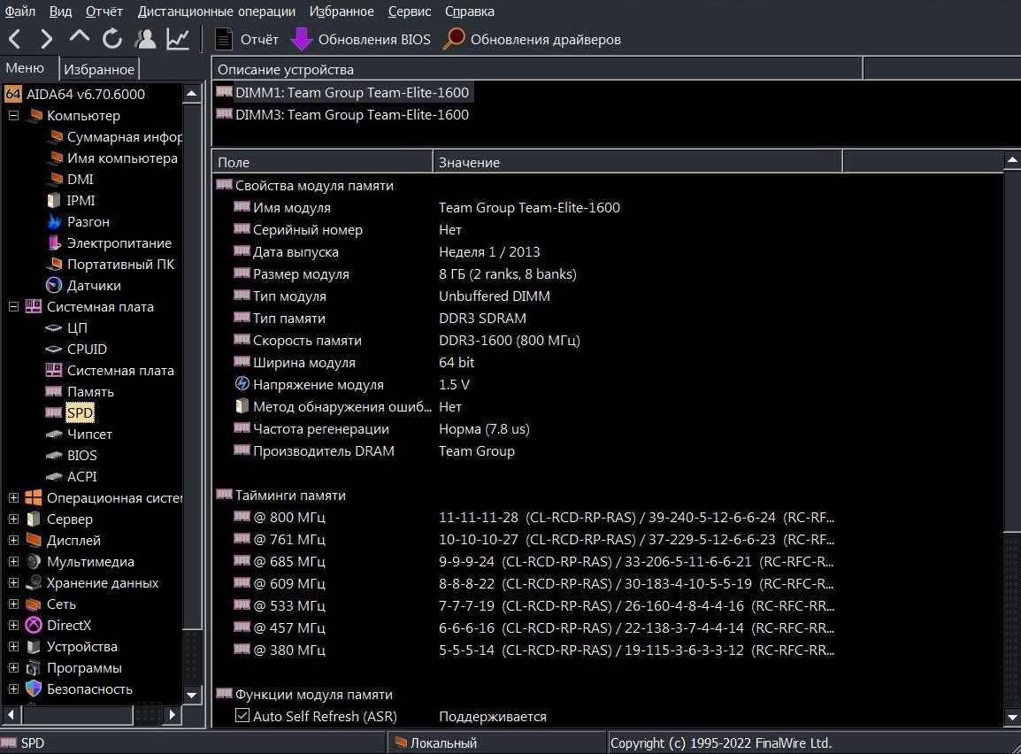The height and width of the screenshot is (754, 1021).
Task: Open the Отчёт toolbar button
Action: [x=246, y=39]
